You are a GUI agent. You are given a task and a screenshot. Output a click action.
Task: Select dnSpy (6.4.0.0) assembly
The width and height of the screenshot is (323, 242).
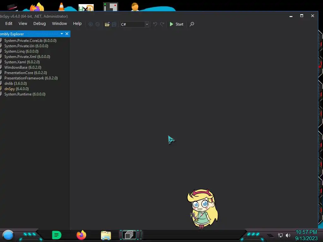click(16, 89)
